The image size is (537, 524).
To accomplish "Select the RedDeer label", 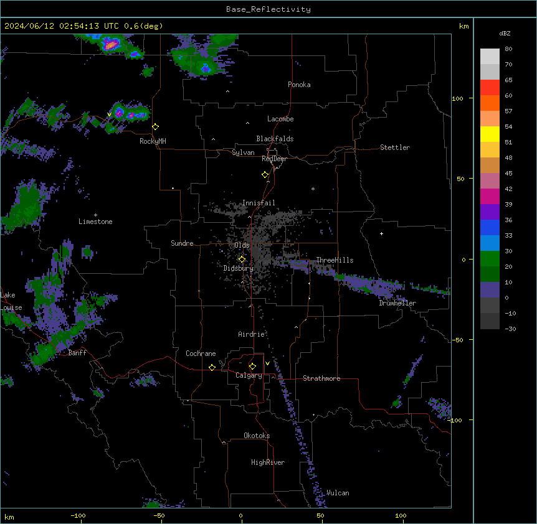I will (x=274, y=159).
